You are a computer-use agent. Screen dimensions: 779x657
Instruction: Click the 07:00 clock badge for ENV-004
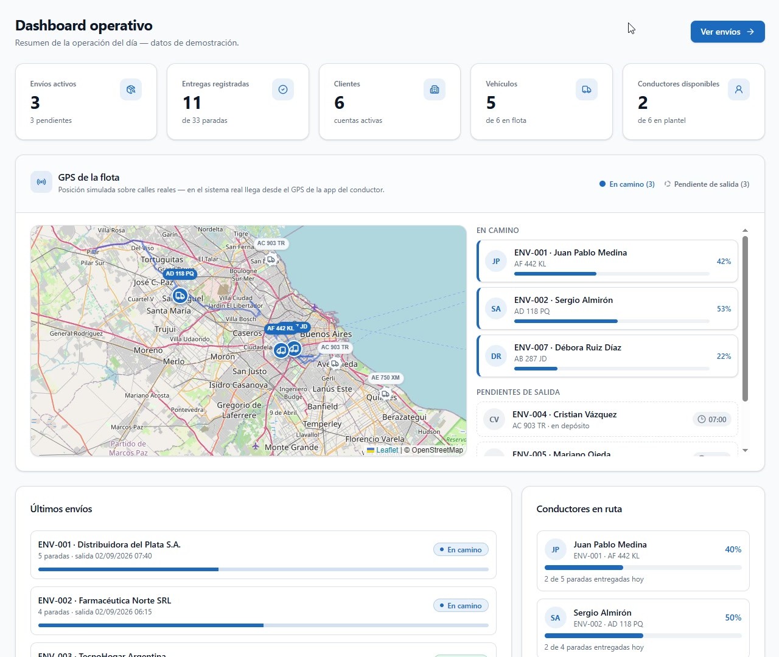click(712, 419)
